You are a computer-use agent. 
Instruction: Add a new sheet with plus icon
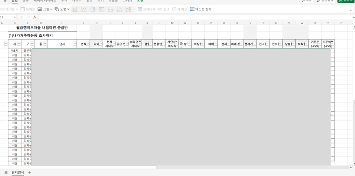[29, 172]
